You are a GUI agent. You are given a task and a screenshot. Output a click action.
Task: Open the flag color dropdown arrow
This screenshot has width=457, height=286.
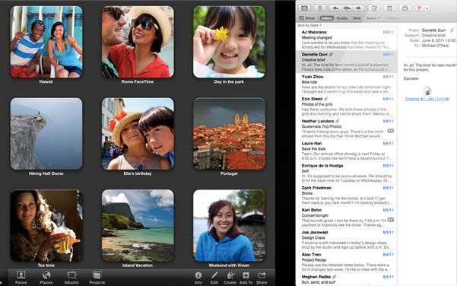pos(427,8)
